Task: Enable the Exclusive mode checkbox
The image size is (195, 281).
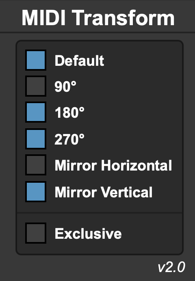Action: tap(36, 233)
